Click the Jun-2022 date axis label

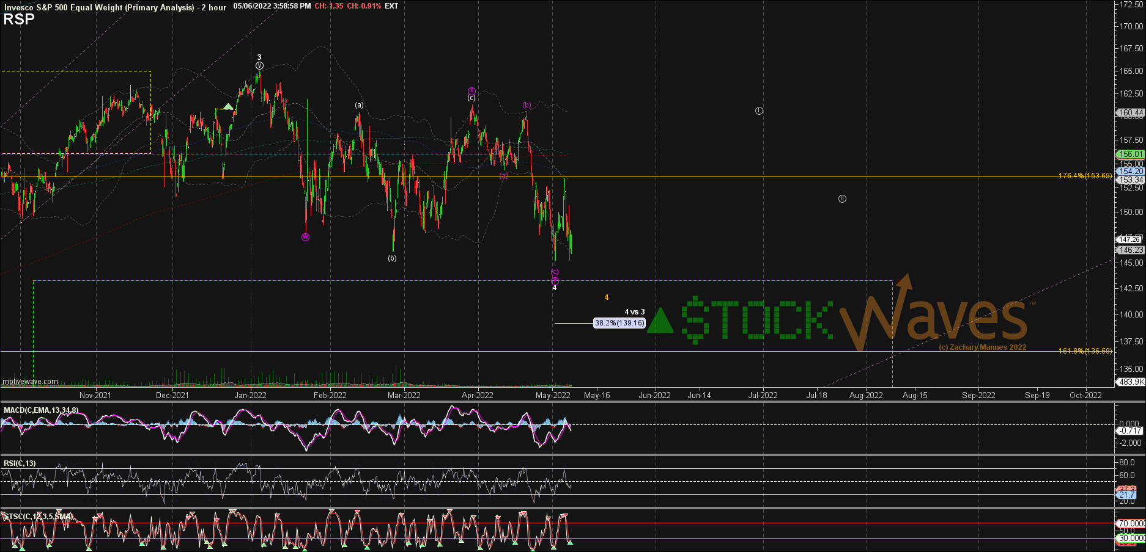click(655, 395)
